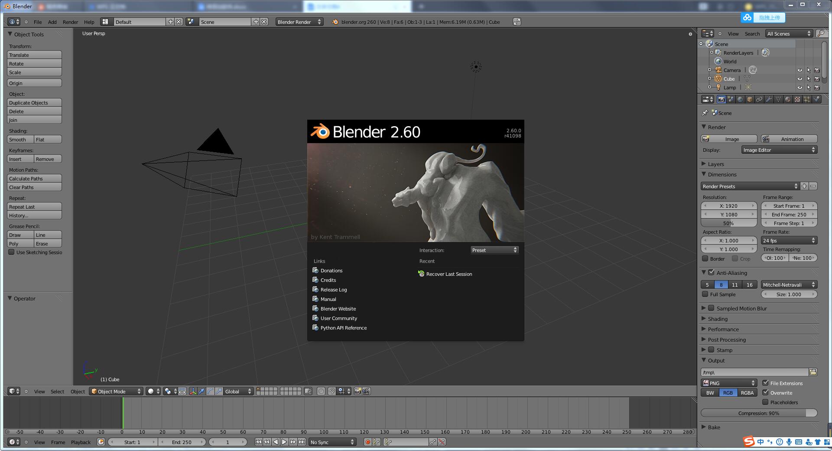Image resolution: width=832 pixels, height=451 pixels.
Task: Open the output folder browse icon
Action: [x=813, y=372]
